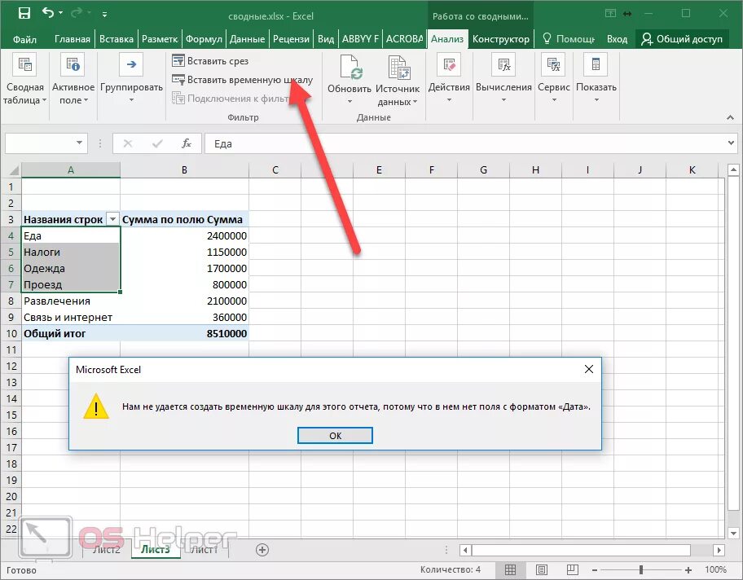Click the Сводная таблица icon
The height and width of the screenshot is (580, 743).
(24, 64)
